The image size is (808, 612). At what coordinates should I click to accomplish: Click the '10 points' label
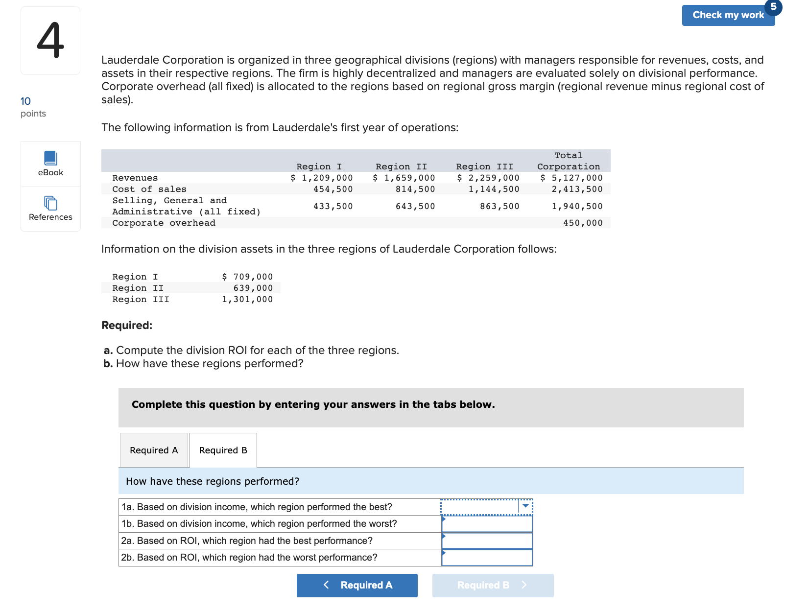point(33,107)
